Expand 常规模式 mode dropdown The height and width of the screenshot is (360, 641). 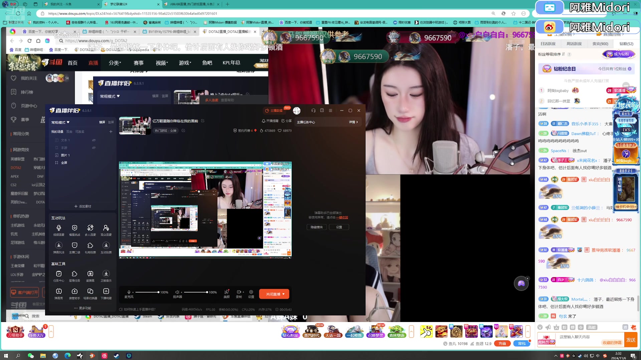click(60, 122)
